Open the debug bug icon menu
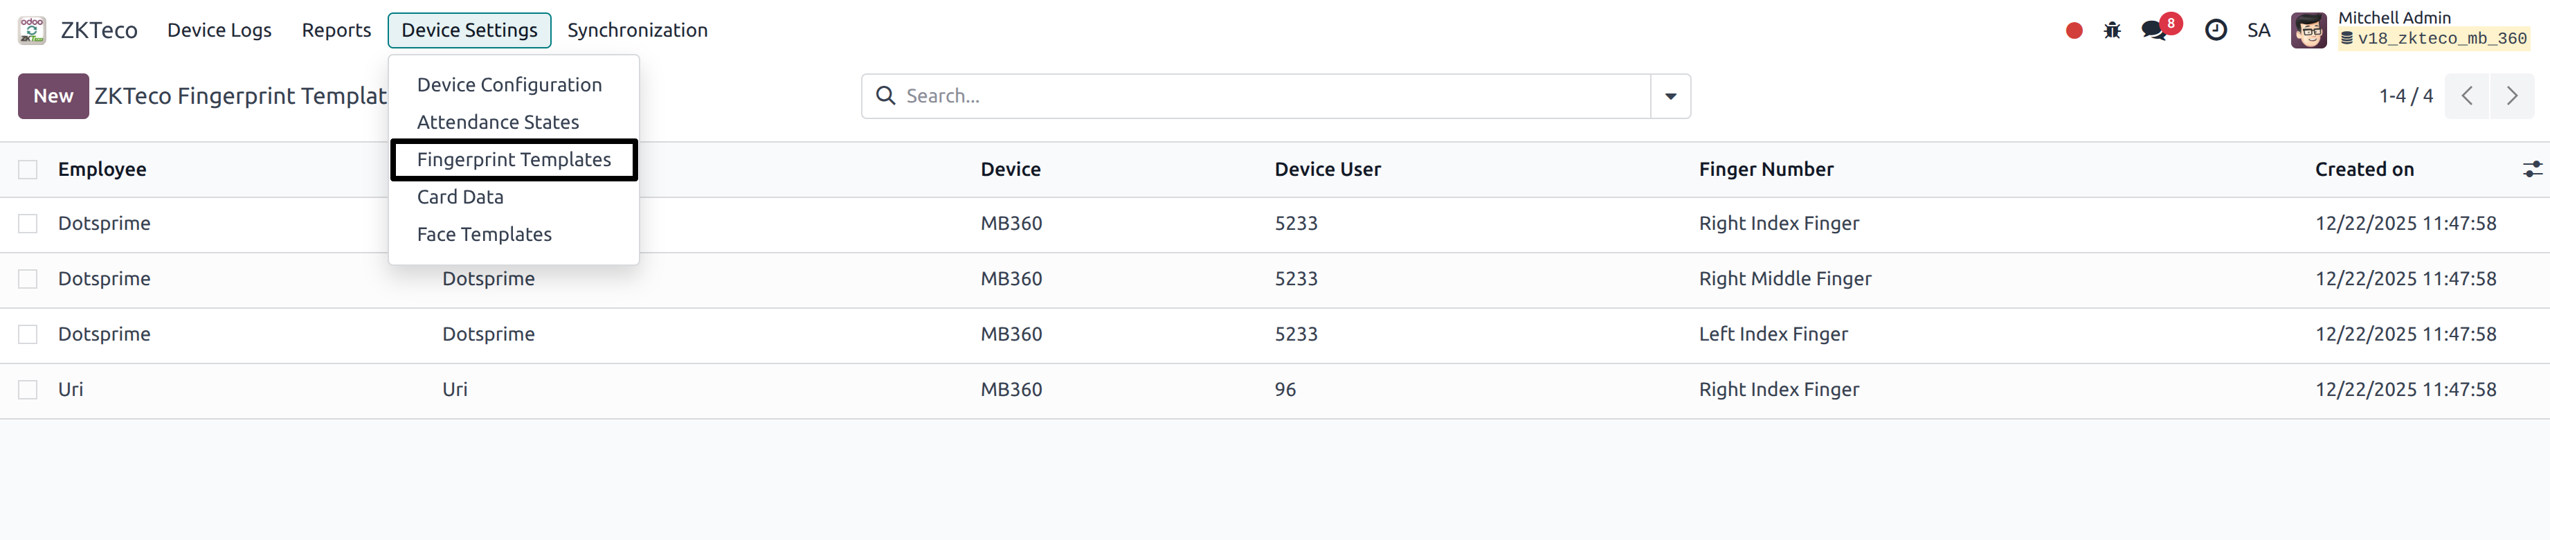 [x=2113, y=30]
